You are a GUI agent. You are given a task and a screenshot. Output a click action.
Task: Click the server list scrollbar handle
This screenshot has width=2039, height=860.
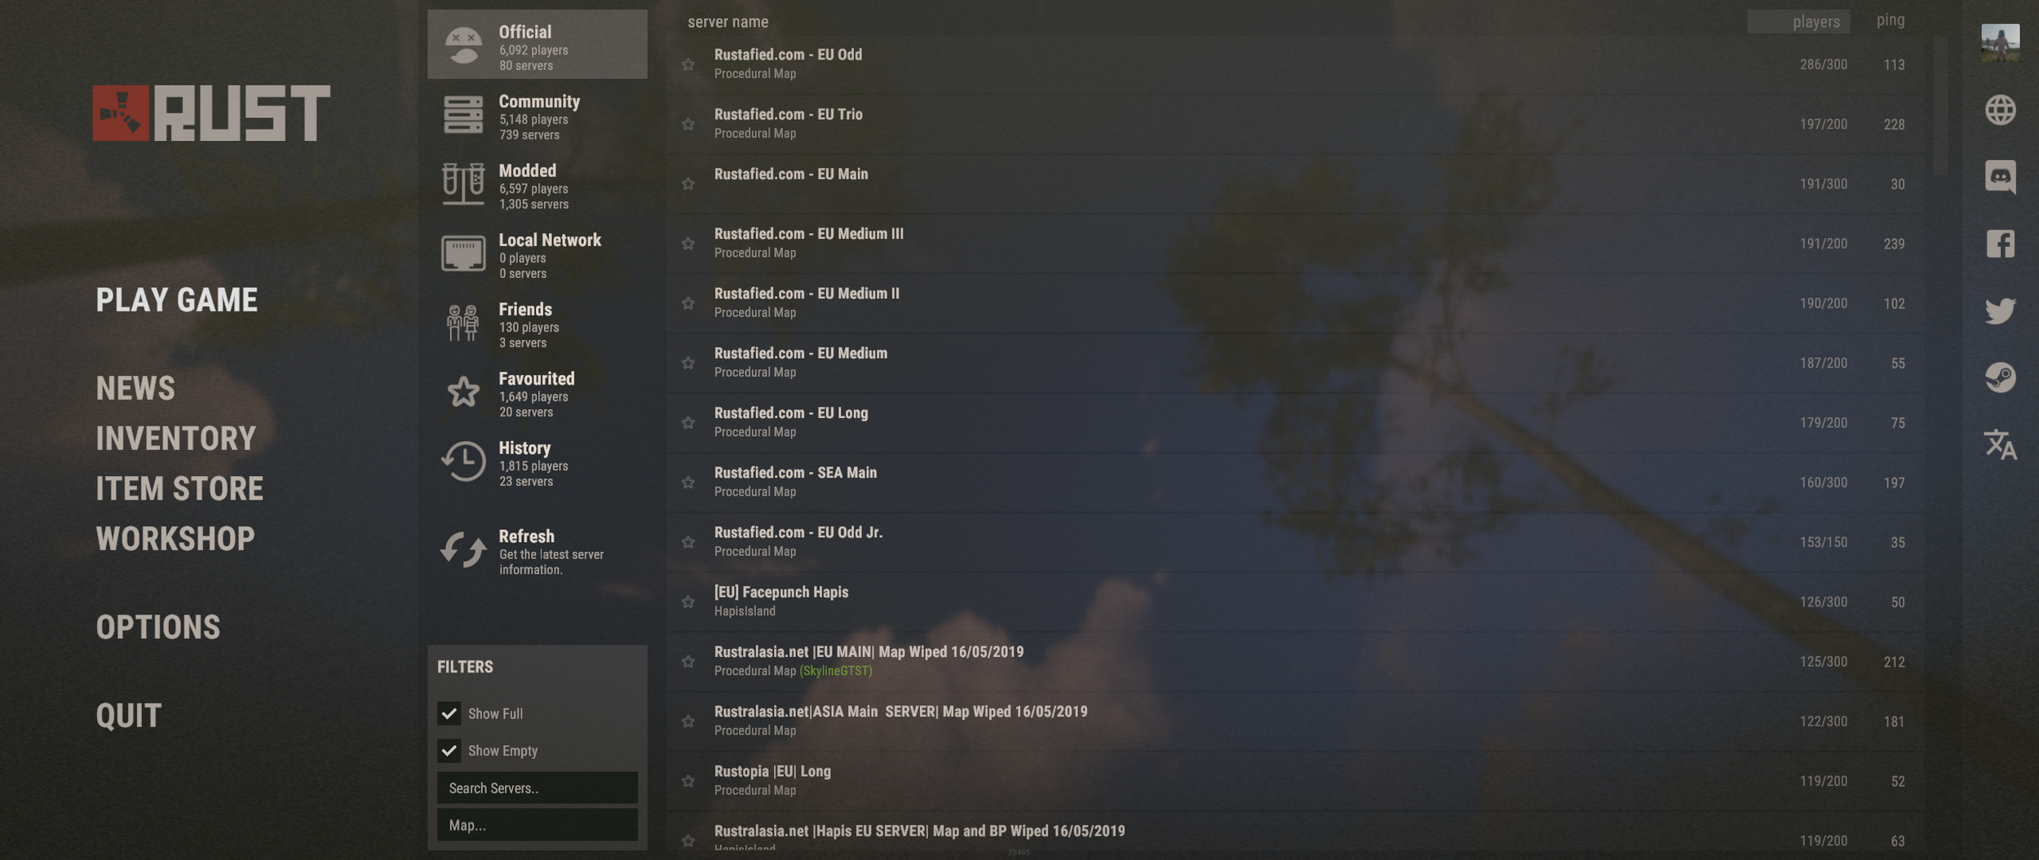tap(1940, 104)
